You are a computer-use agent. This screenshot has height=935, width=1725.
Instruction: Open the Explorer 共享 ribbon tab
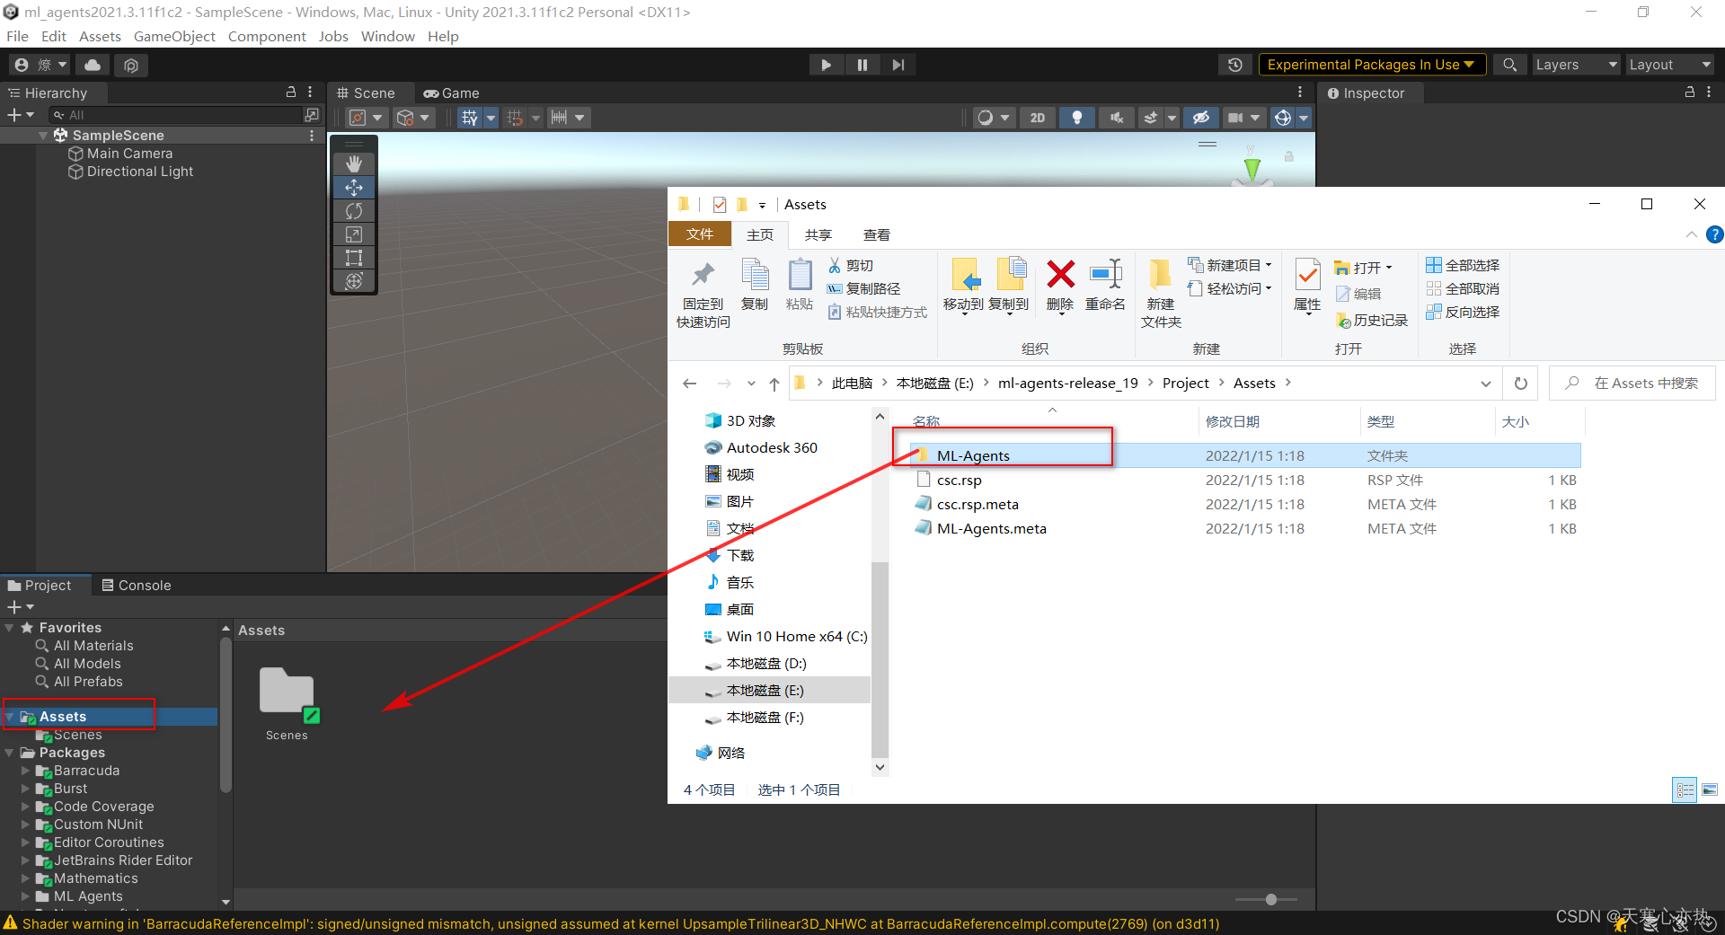pyautogui.click(x=818, y=234)
